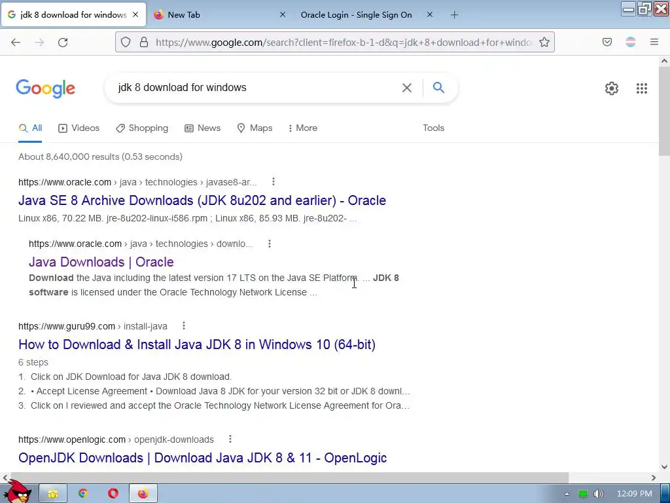Open How to Download & Install Java link
670x503 pixels.
click(197, 345)
